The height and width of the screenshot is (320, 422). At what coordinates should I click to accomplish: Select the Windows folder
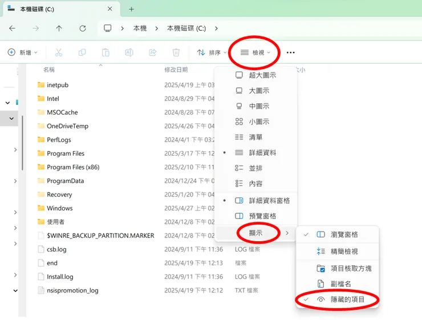(x=59, y=208)
